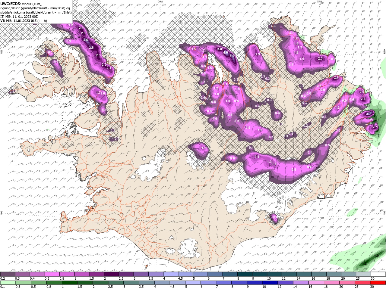
Task: Pick the 2 swatch on the lower color scale
Action: pos(100,283)
